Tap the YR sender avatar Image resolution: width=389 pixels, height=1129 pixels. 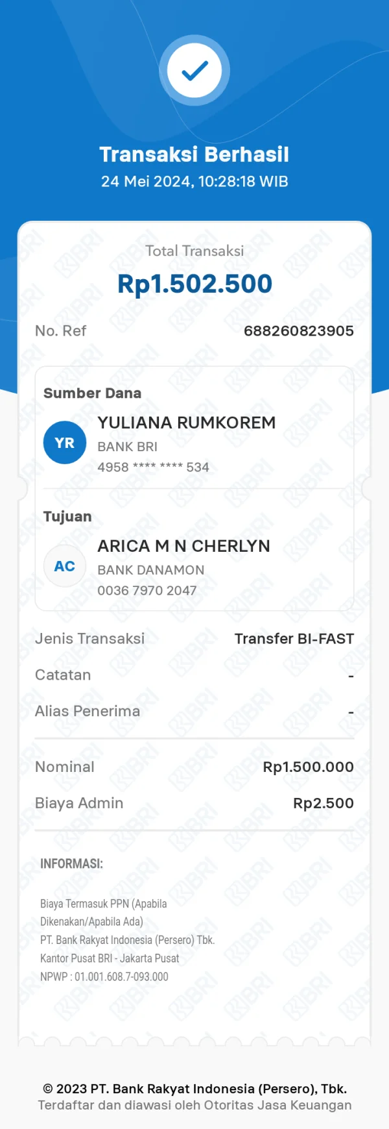coord(65,443)
